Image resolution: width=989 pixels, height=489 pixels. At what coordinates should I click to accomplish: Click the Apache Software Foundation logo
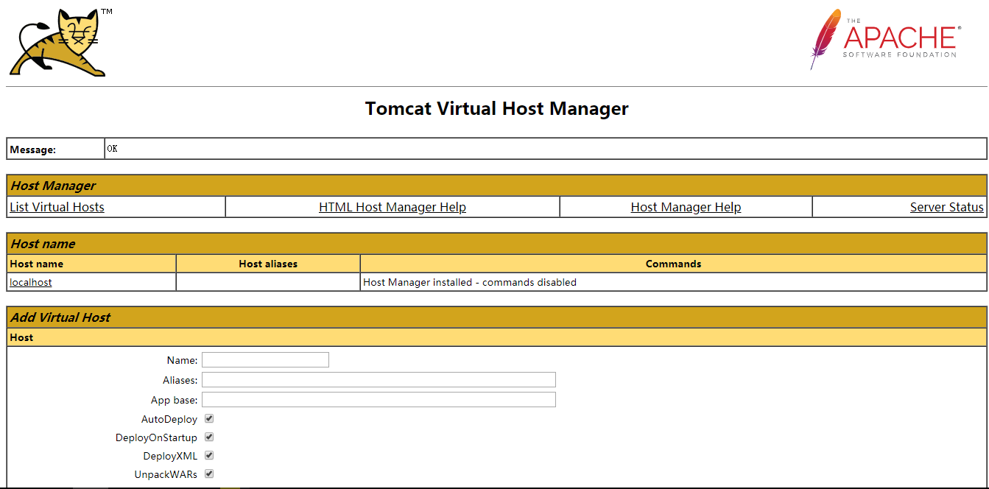pyautogui.click(x=885, y=40)
